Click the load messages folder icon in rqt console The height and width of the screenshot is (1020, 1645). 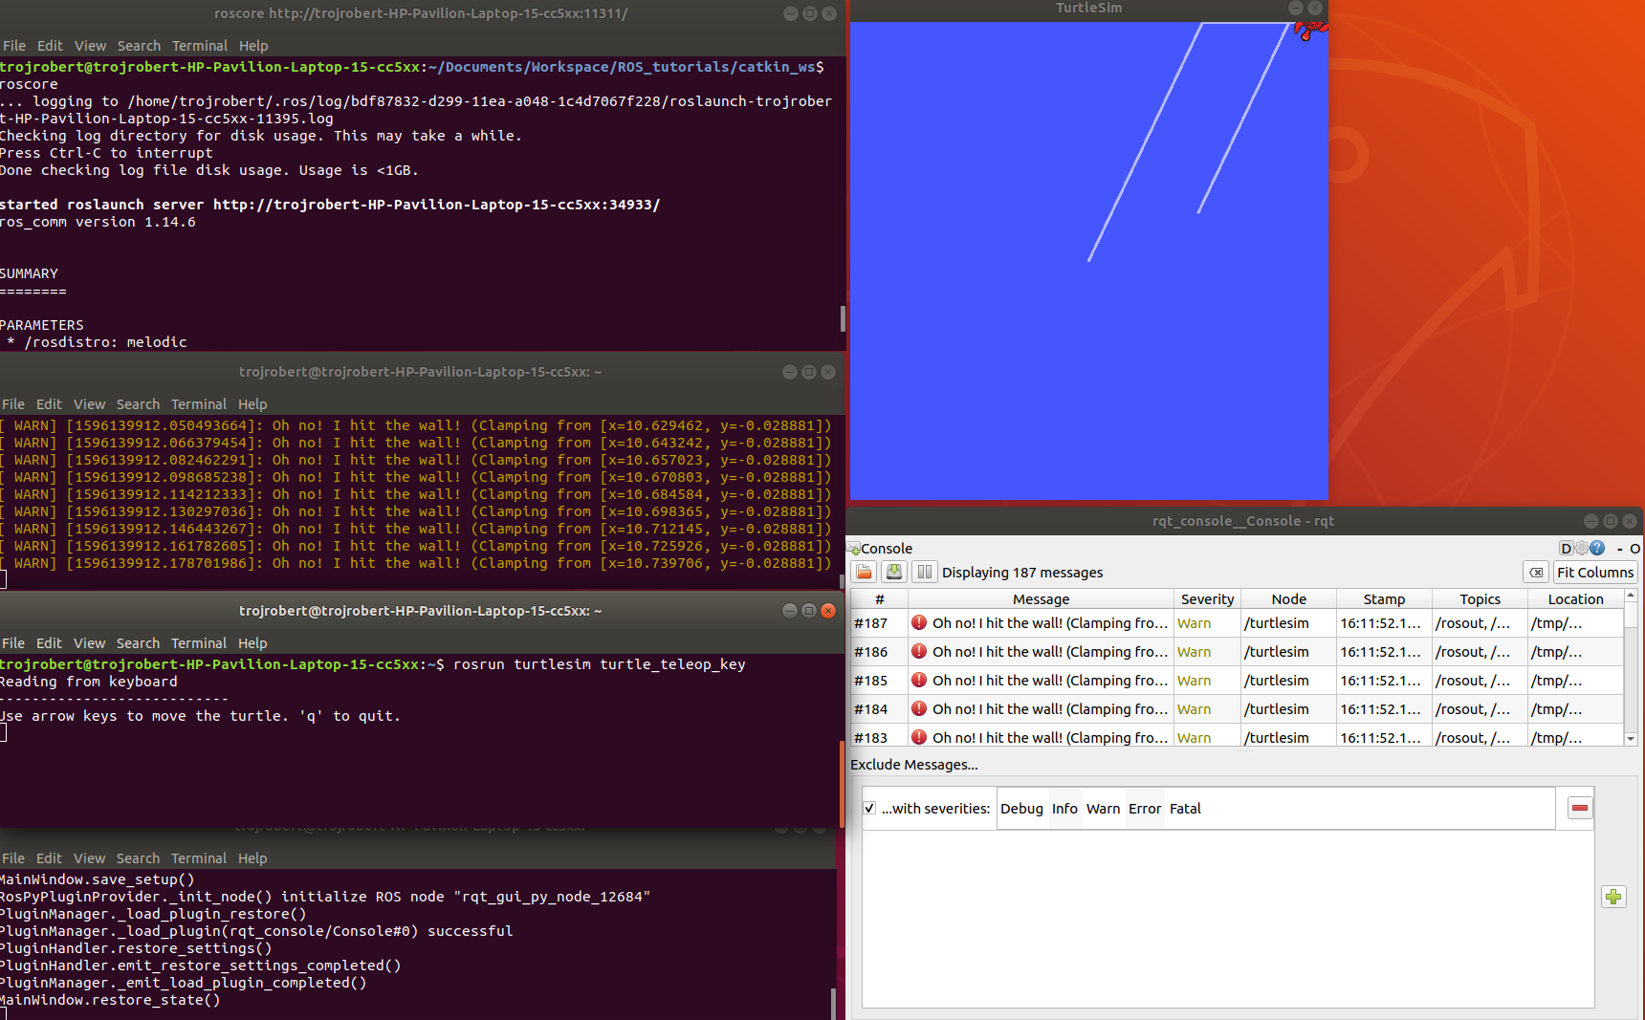865,573
